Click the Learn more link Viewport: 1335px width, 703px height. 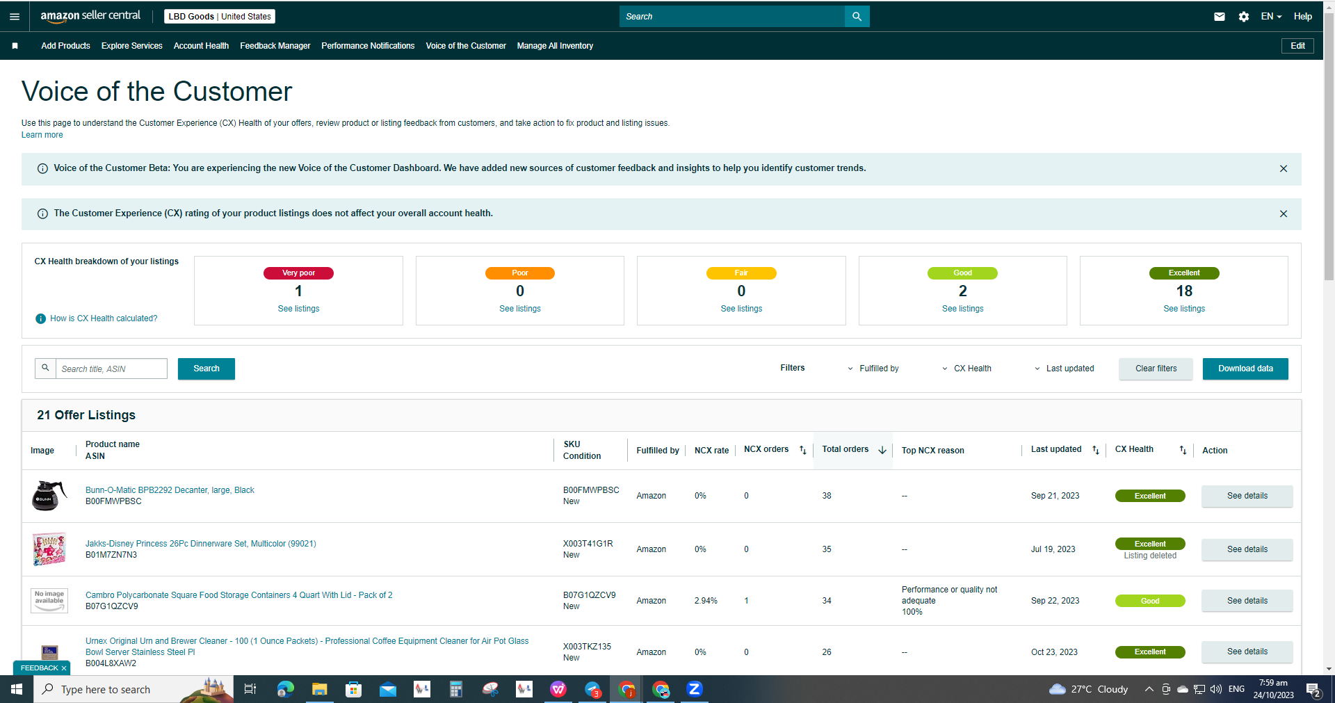[x=42, y=135]
